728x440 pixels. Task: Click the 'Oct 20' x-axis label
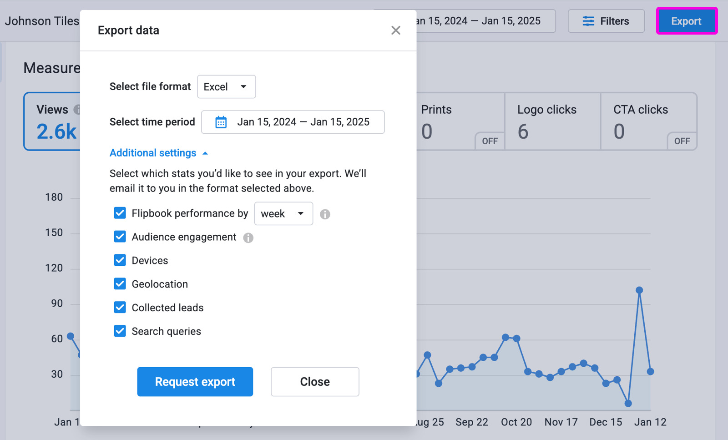[516, 422]
